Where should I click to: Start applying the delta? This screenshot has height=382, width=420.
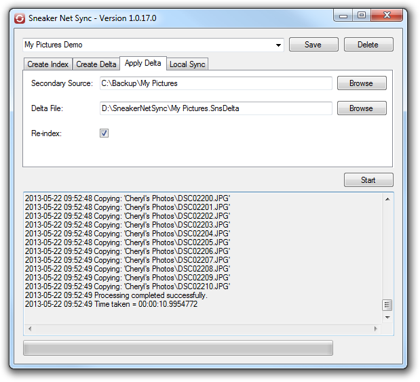pos(368,180)
